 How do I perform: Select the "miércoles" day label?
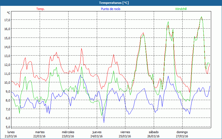point(68,132)
